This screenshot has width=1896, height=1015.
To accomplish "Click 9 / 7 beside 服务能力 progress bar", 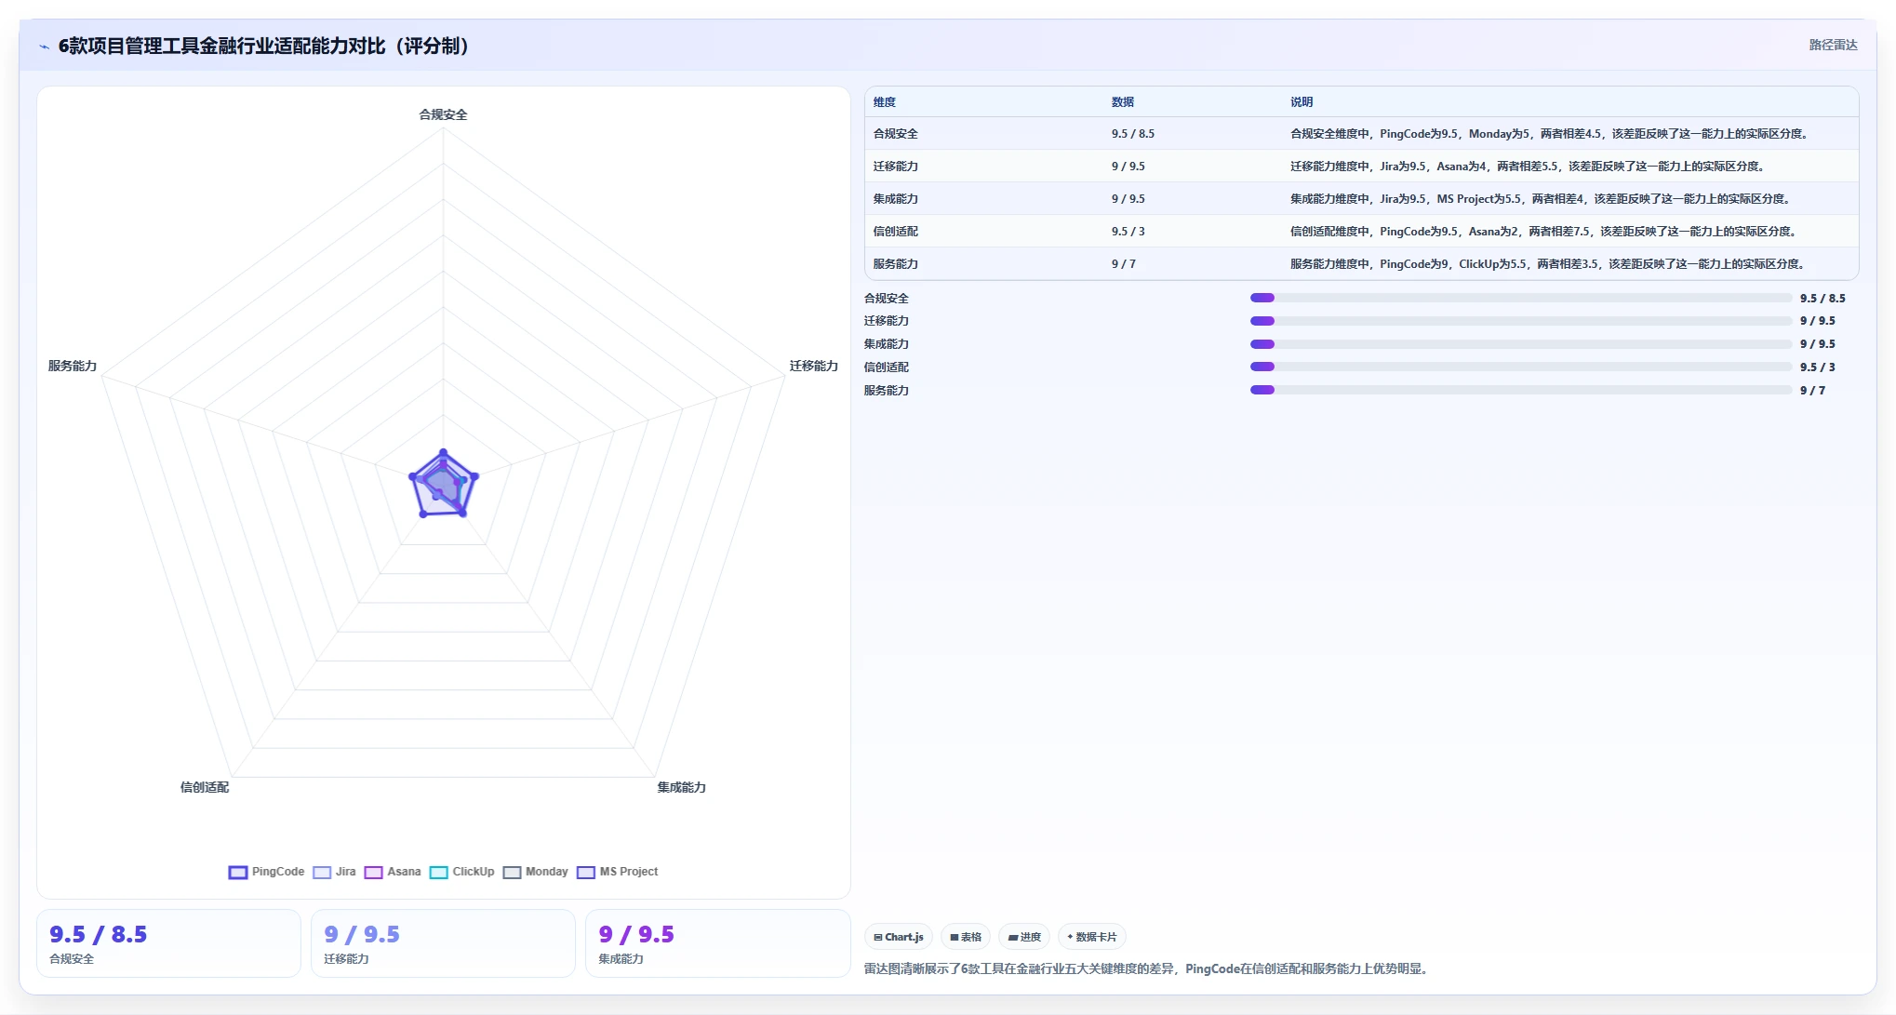I will coord(1812,390).
